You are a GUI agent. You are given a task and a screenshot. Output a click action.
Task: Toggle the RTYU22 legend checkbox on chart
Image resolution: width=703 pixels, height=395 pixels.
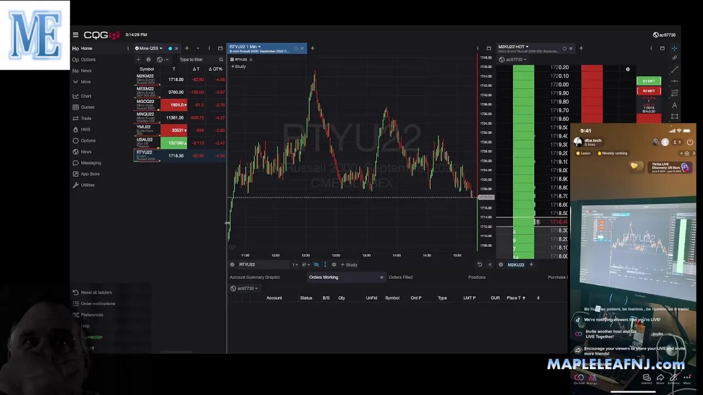(231, 59)
